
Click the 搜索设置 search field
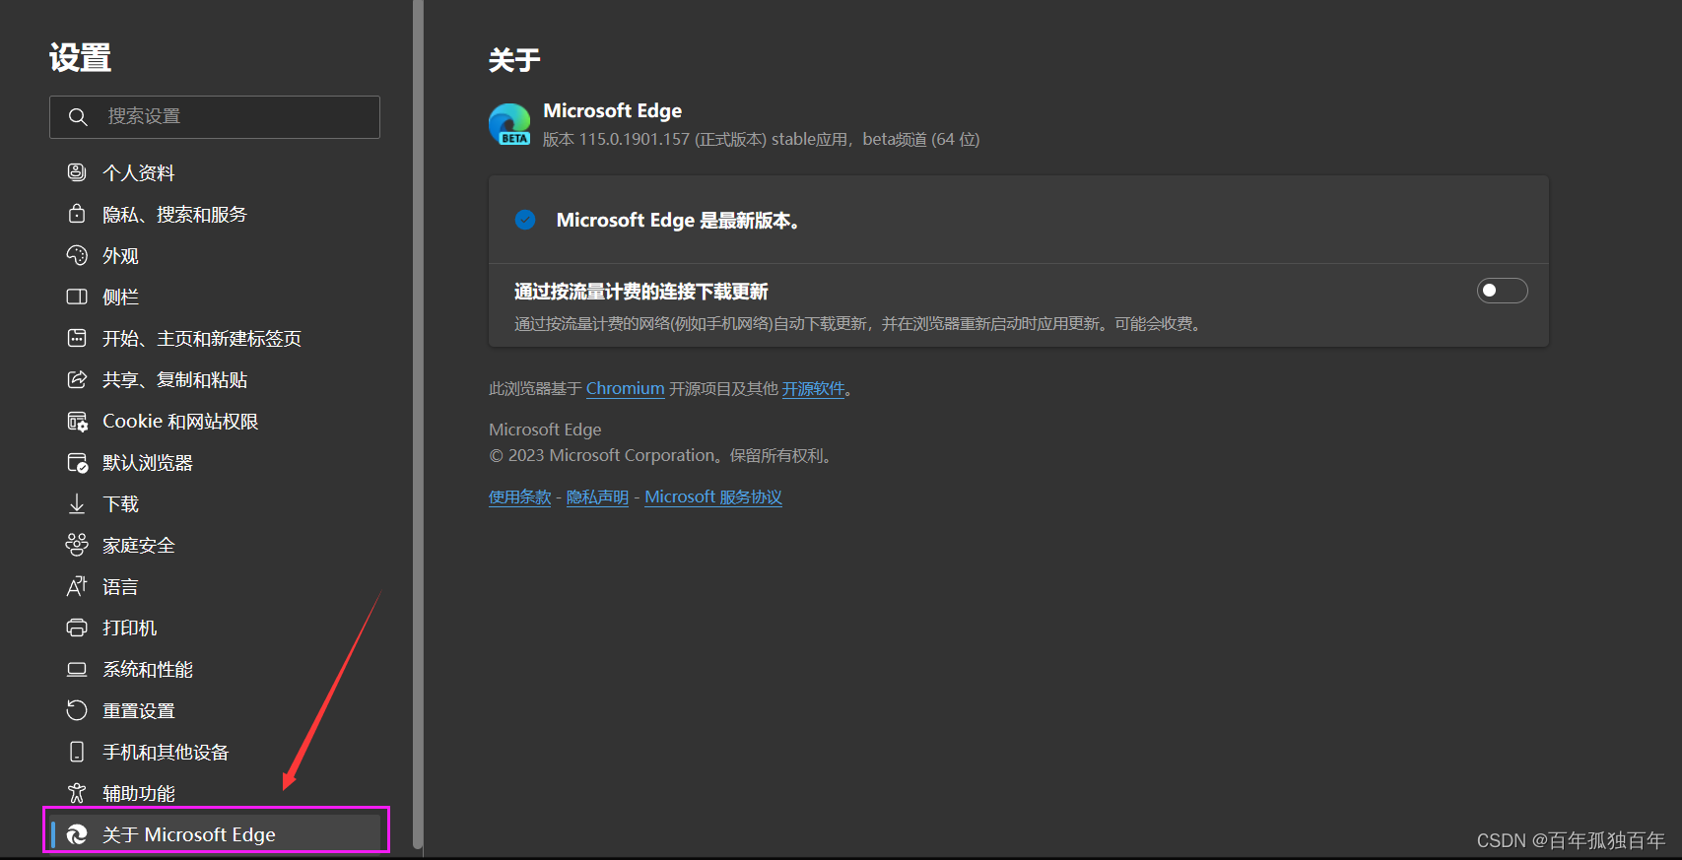(215, 117)
